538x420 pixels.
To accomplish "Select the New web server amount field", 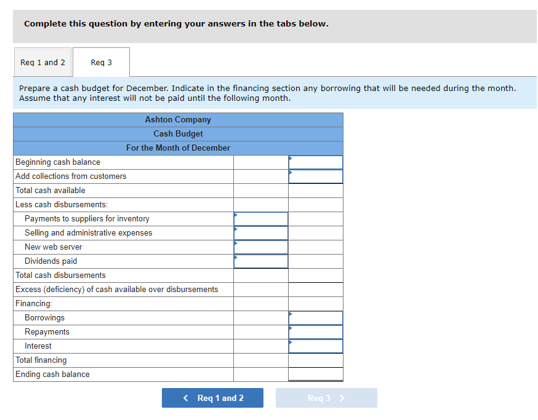I will [261, 247].
